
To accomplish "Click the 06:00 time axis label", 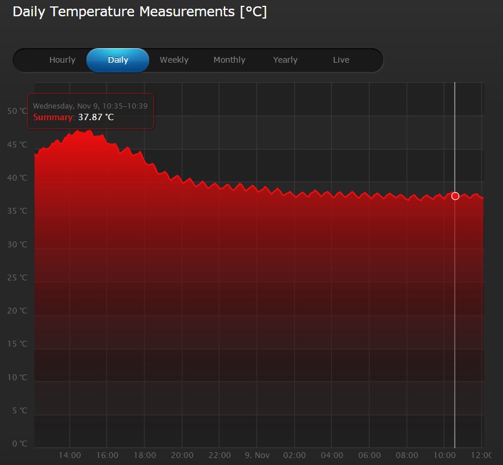I will pos(369,455).
